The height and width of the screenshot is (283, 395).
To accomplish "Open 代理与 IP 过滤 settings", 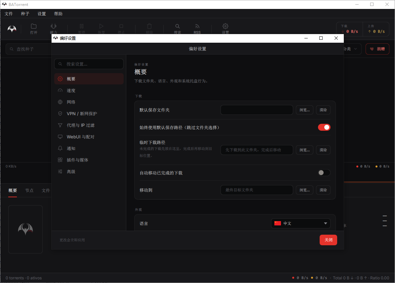I will point(89,125).
